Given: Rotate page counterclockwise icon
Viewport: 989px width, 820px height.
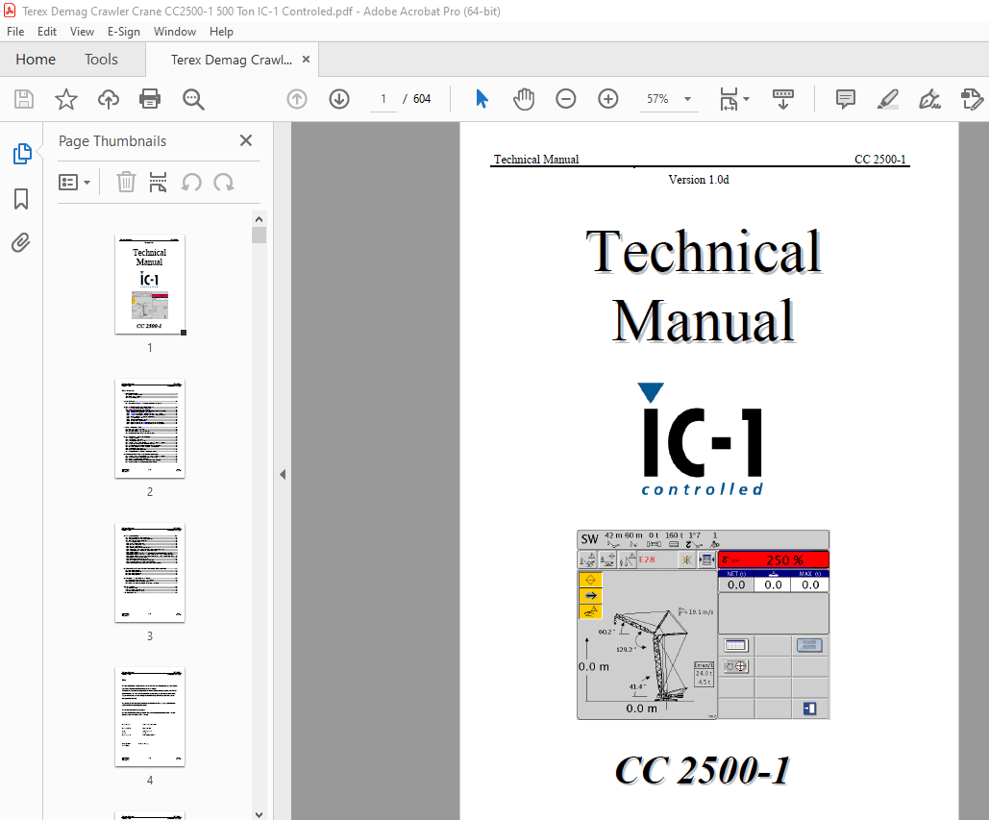Looking at the screenshot, I should coord(191,183).
